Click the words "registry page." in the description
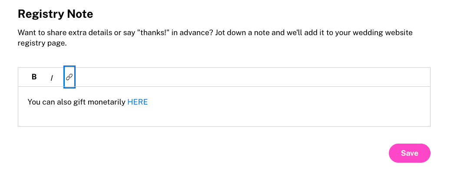 (42, 43)
